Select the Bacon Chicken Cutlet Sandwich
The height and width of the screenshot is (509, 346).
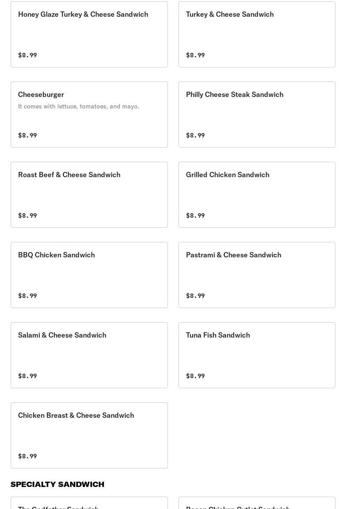pos(257,505)
